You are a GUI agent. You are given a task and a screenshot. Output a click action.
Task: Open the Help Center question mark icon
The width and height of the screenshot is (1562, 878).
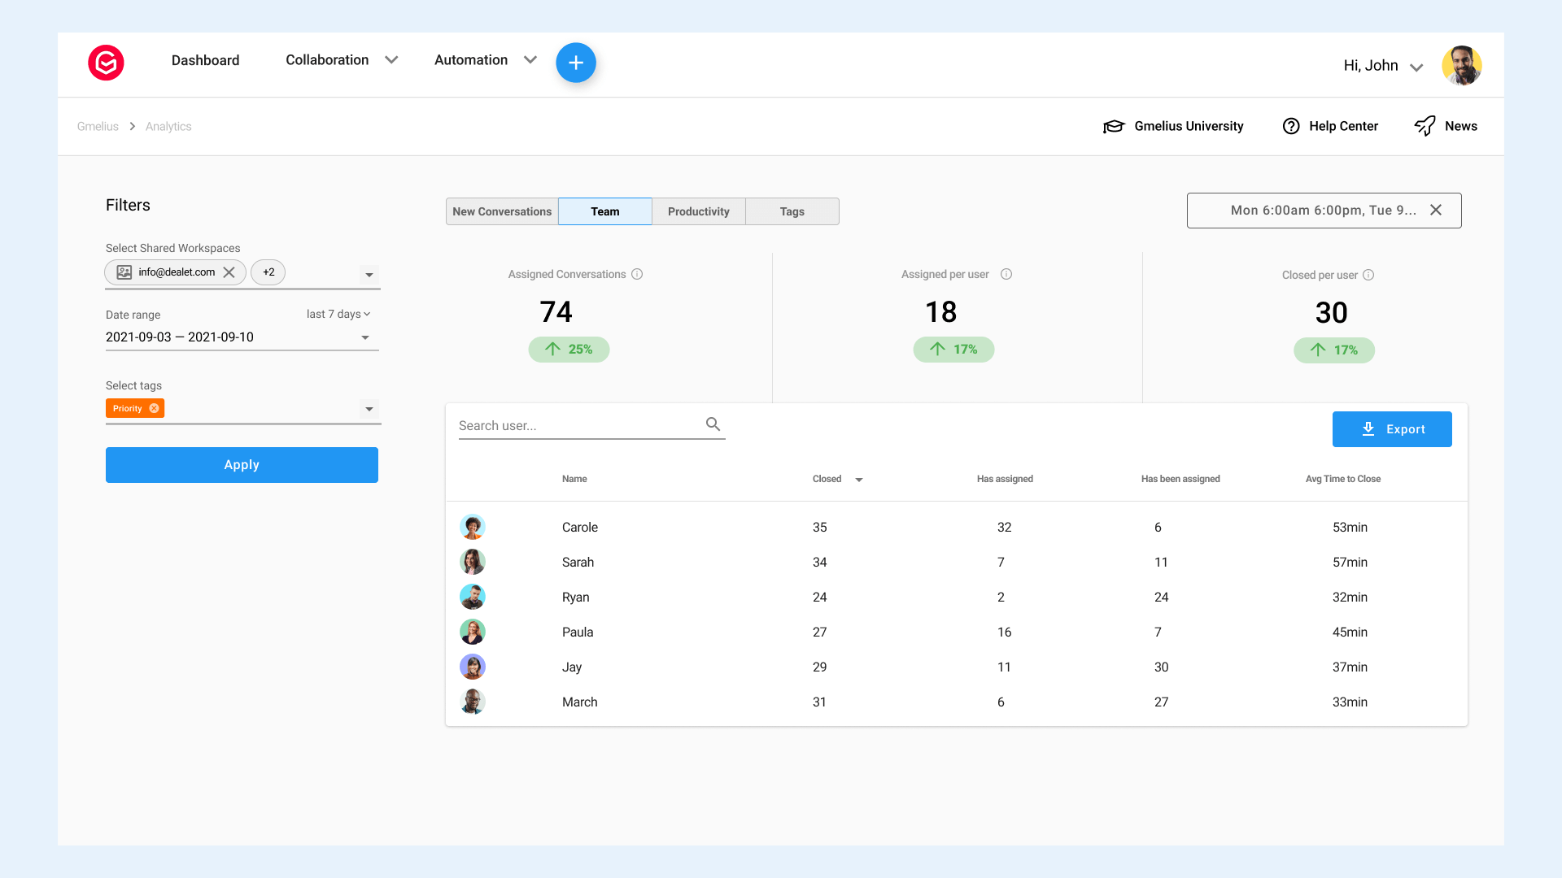(x=1291, y=126)
